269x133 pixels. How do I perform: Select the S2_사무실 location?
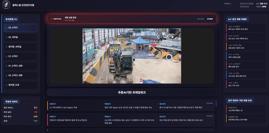point(20,37)
